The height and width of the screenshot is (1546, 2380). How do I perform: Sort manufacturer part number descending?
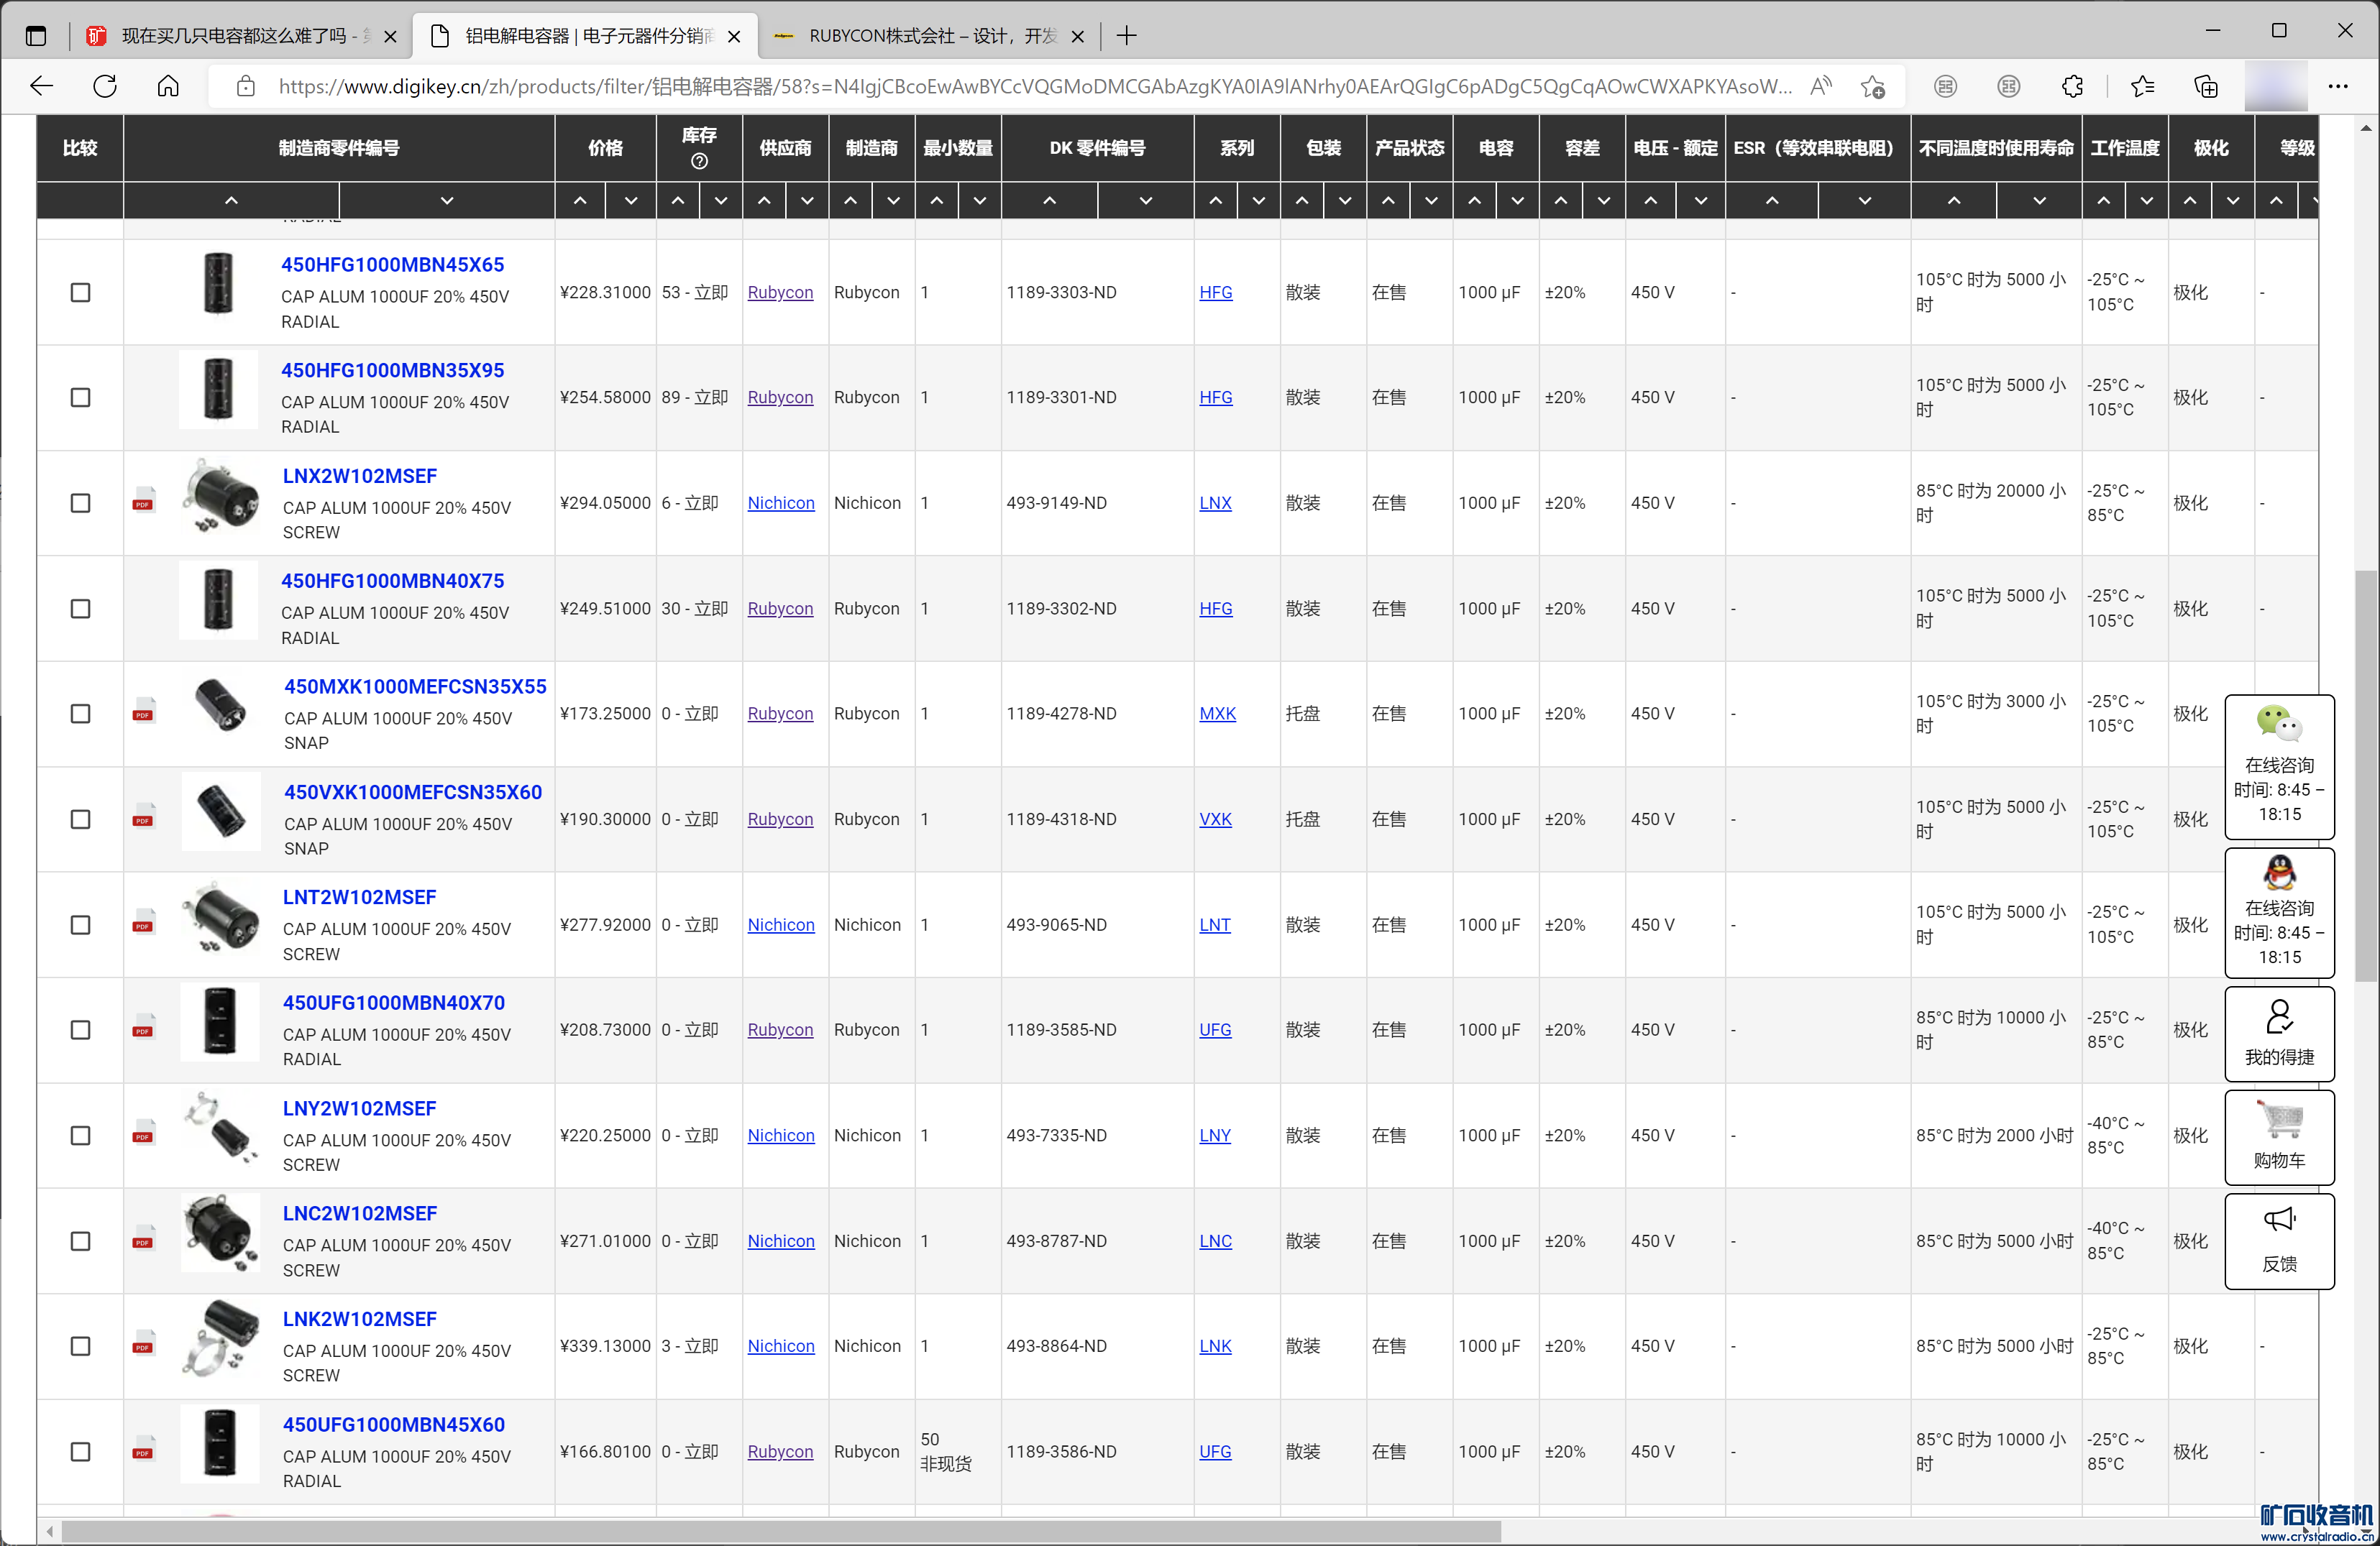click(447, 201)
